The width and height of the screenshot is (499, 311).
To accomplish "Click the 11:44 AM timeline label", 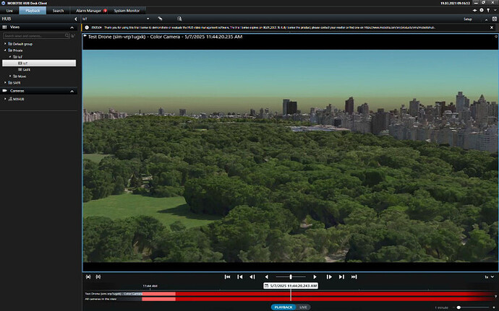I will pos(150,286).
